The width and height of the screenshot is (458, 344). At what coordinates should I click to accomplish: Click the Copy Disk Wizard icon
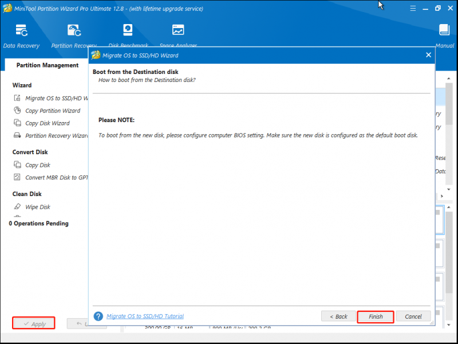(x=17, y=123)
